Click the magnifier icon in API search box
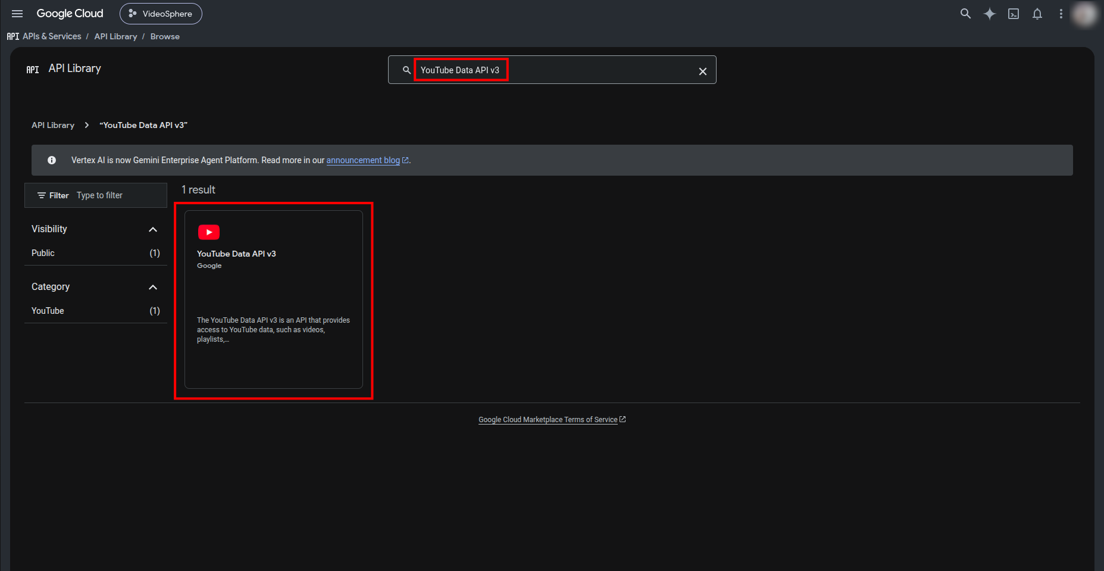1104x571 pixels. click(406, 70)
